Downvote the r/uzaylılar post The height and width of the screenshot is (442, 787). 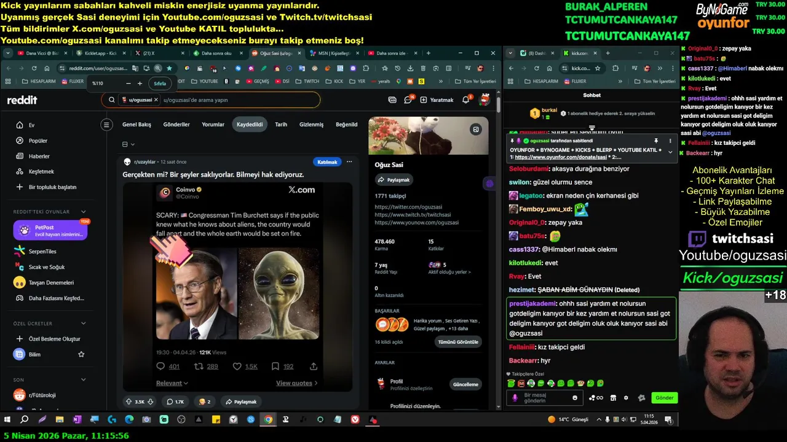pyautogui.click(x=151, y=401)
